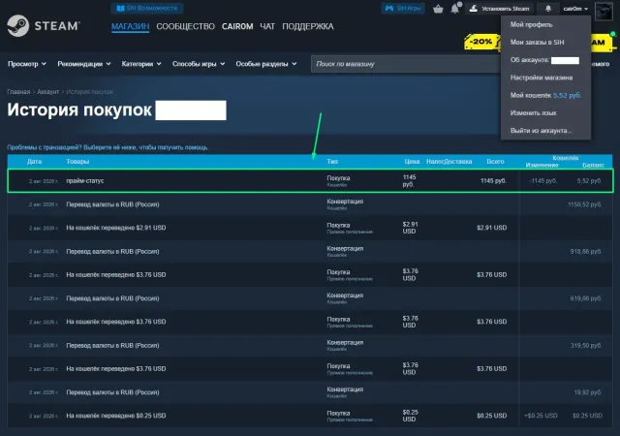Select Настройки магазина menu entry
This screenshot has width=620, height=436.
pyautogui.click(x=542, y=78)
